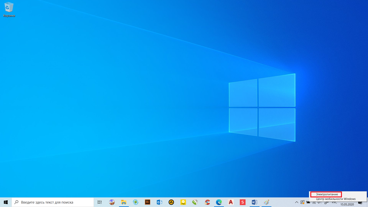Open AutoCAD red A icon
The image size is (368, 207).
tap(230, 202)
